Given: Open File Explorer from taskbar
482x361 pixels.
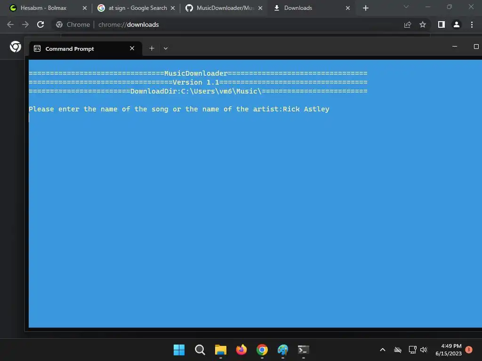Looking at the screenshot, I should (x=221, y=350).
